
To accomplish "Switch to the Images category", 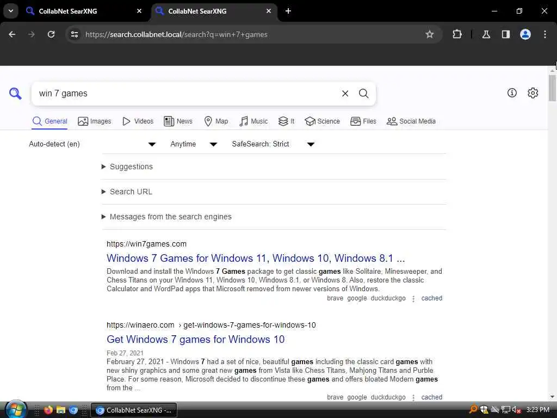I will 95,121.
